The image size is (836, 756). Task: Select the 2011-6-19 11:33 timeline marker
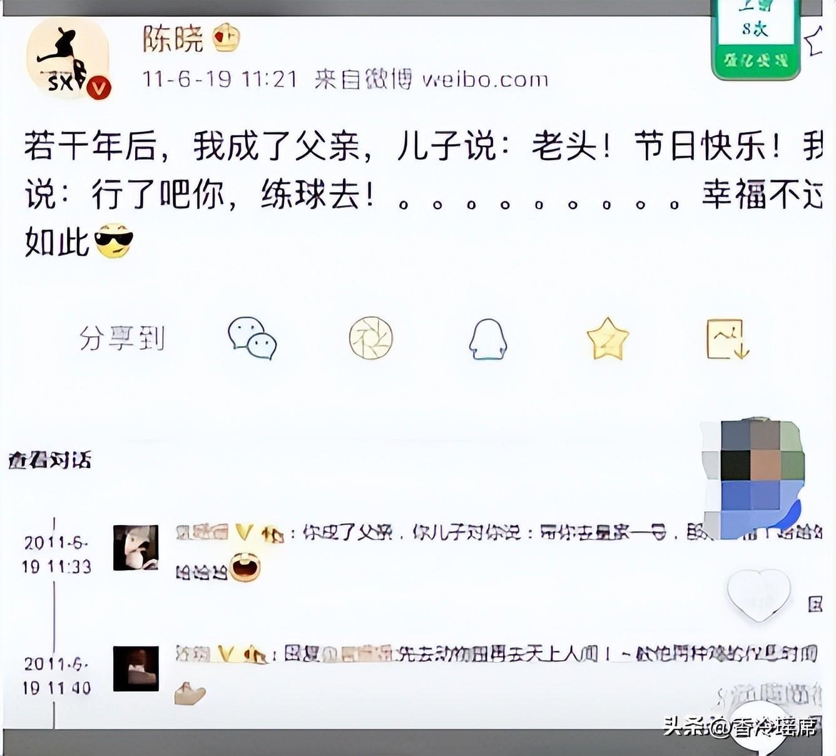click(56, 554)
